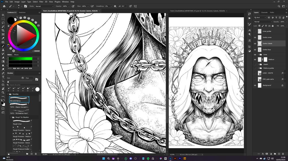Select the Frame tool
Image resolution: width=288 pixels, height=161 pixels.
[x=3, y=34]
